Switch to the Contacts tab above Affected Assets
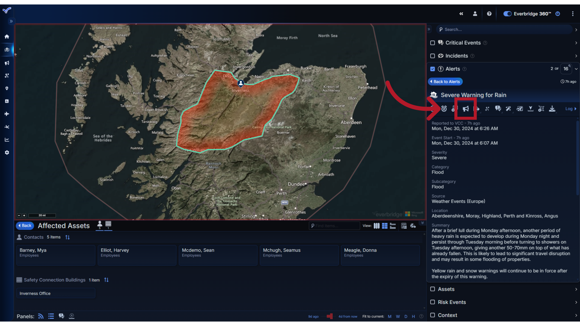 [100, 225]
